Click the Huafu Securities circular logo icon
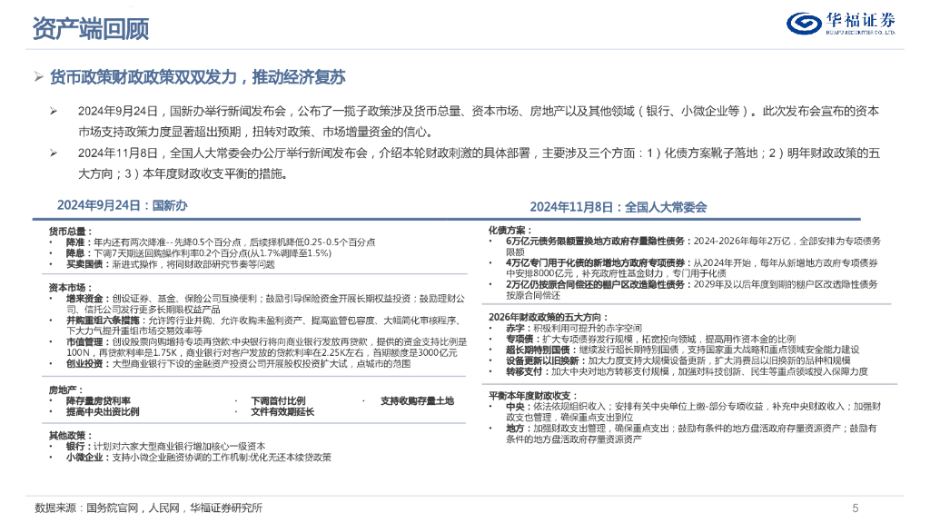The width and height of the screenshot is (930, 523). click(805, 24)
